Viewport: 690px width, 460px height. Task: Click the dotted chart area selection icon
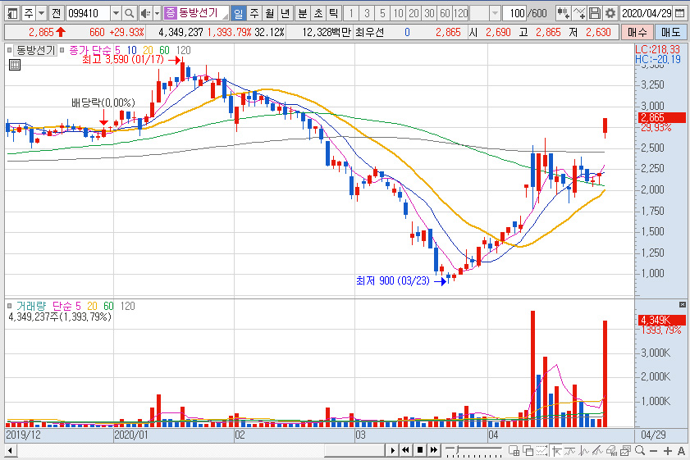click(x=541, y=450)
